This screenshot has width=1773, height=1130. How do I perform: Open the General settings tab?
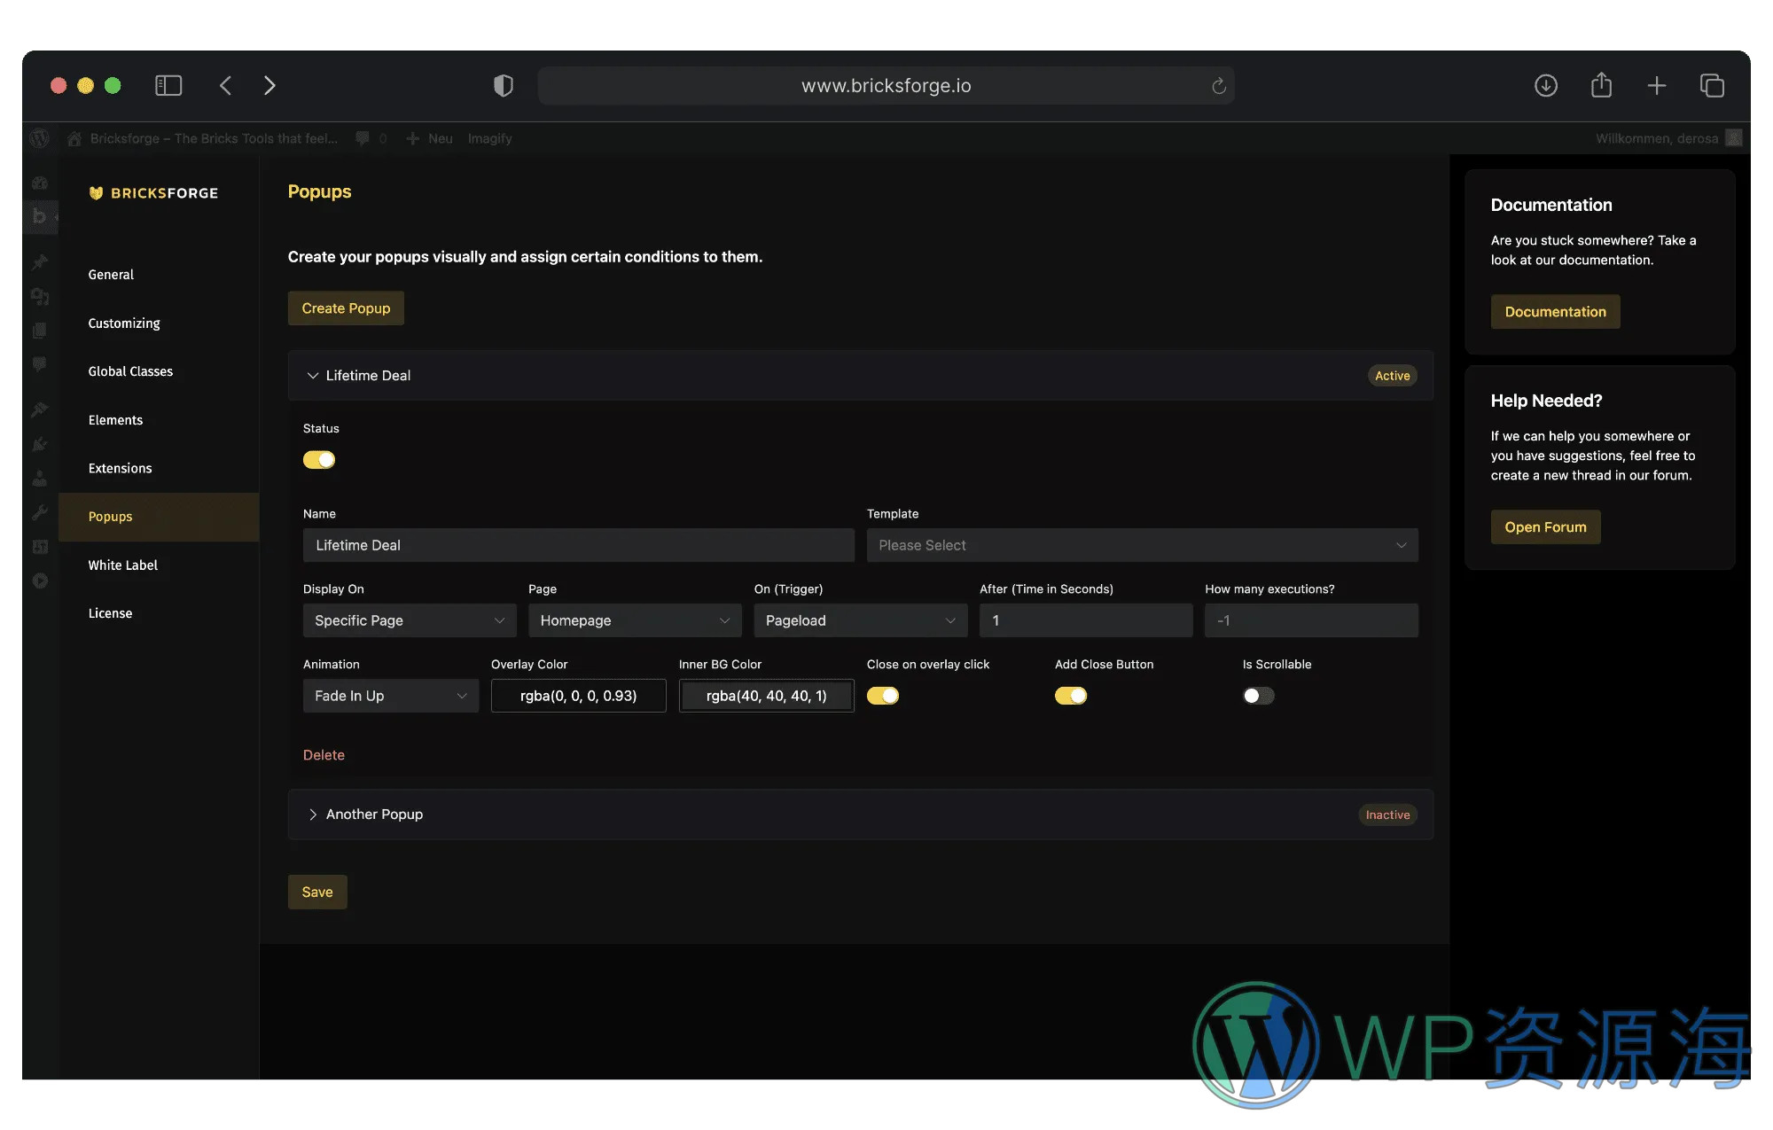pos(111,275)
